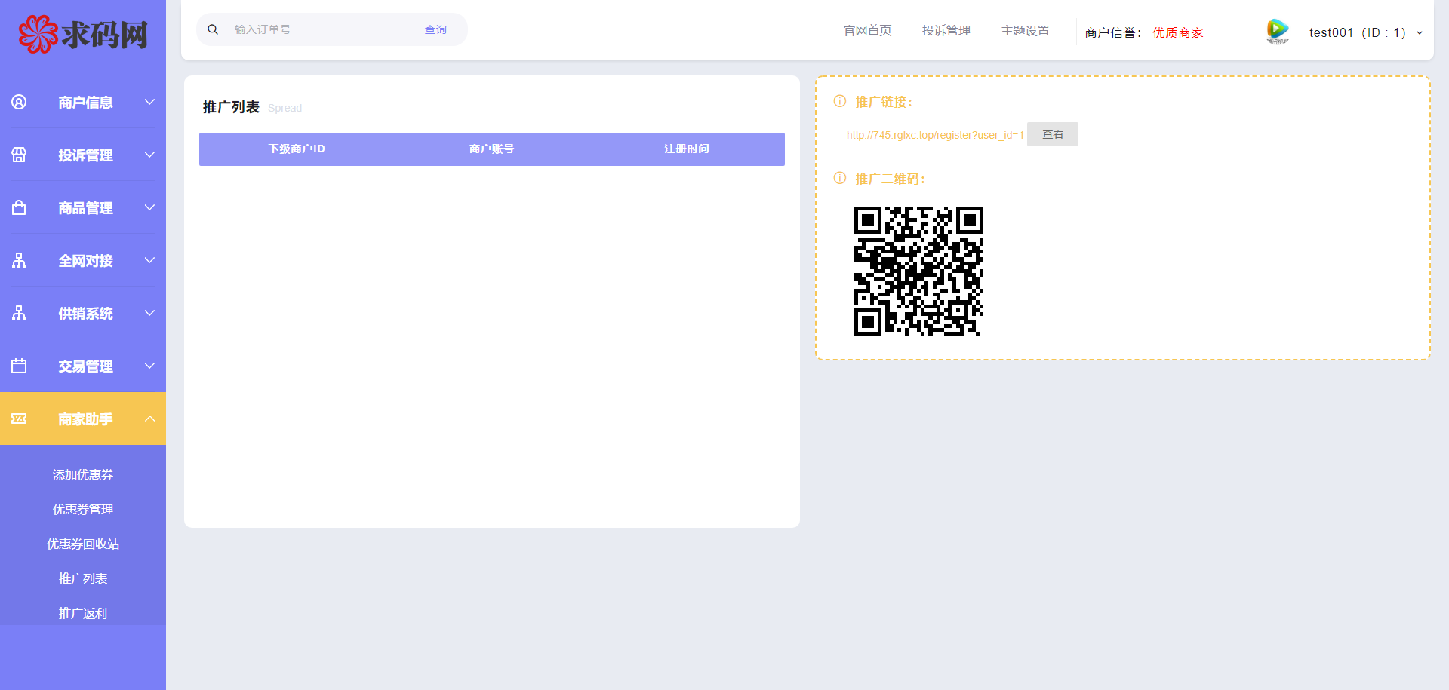Click the 投诉管理 shop icon
Viewport: 1449px width, 690px height.
[x=19, y=155]
